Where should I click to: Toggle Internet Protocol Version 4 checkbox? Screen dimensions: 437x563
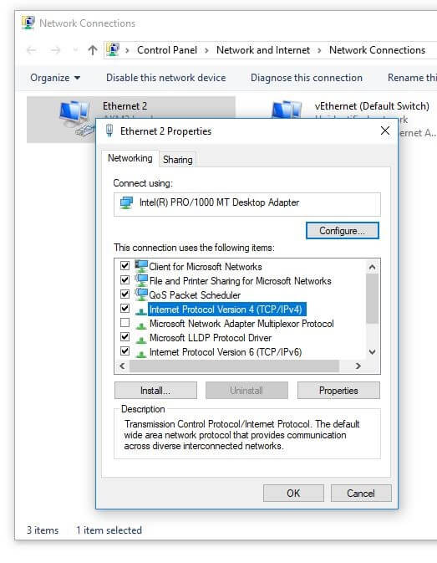[124, 308]
